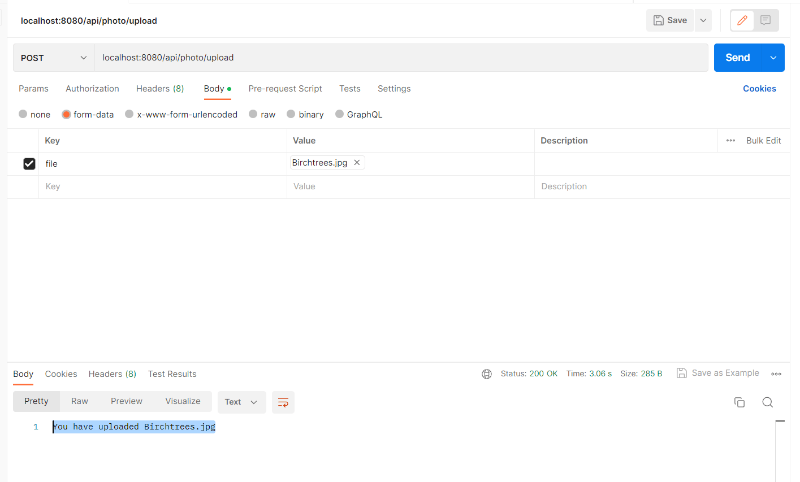Screen dimensions: 800x482
Task: Open the response Headers (8) tab
Action: [x=113, y=374]
